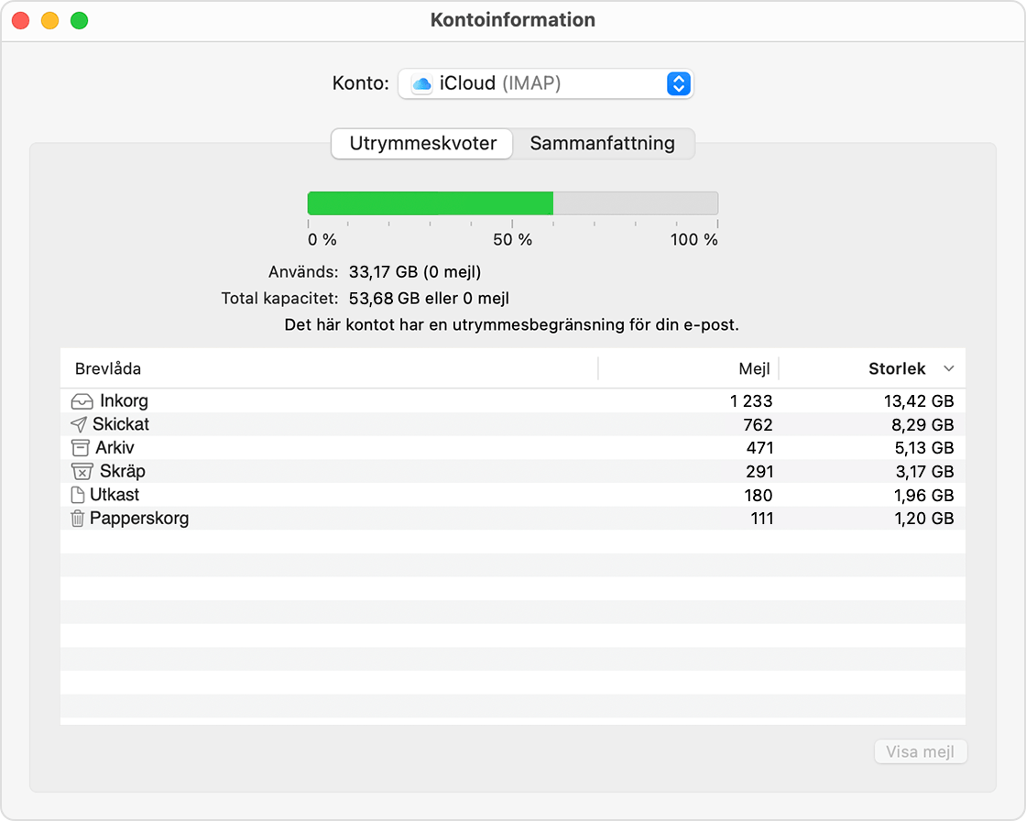Close the Kontoinformation window with red button

point(21,21)
